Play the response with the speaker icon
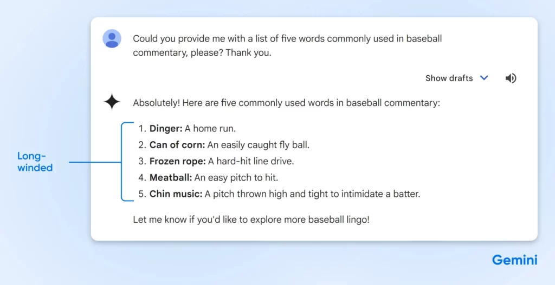555x285 pixels. [x=511, y=78]
